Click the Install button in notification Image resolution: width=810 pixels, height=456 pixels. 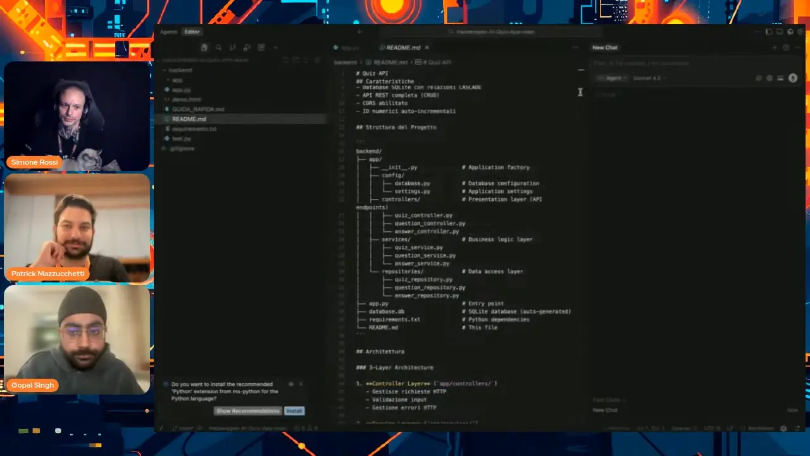pyautogui.click(x=294, y=411)
